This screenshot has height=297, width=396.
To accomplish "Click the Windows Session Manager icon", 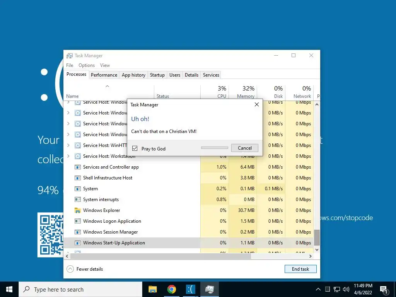I will (x=77, y=232).
